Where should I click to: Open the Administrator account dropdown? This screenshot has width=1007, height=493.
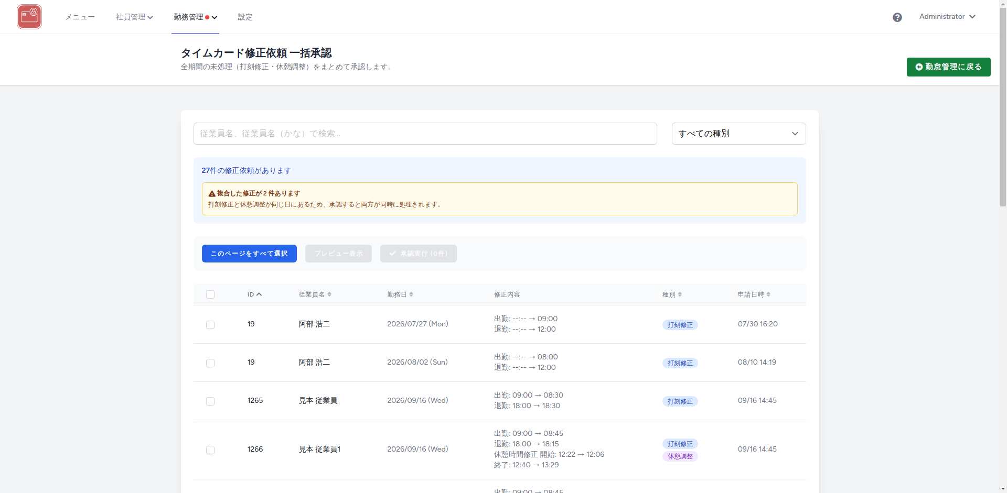pos(947,17)
